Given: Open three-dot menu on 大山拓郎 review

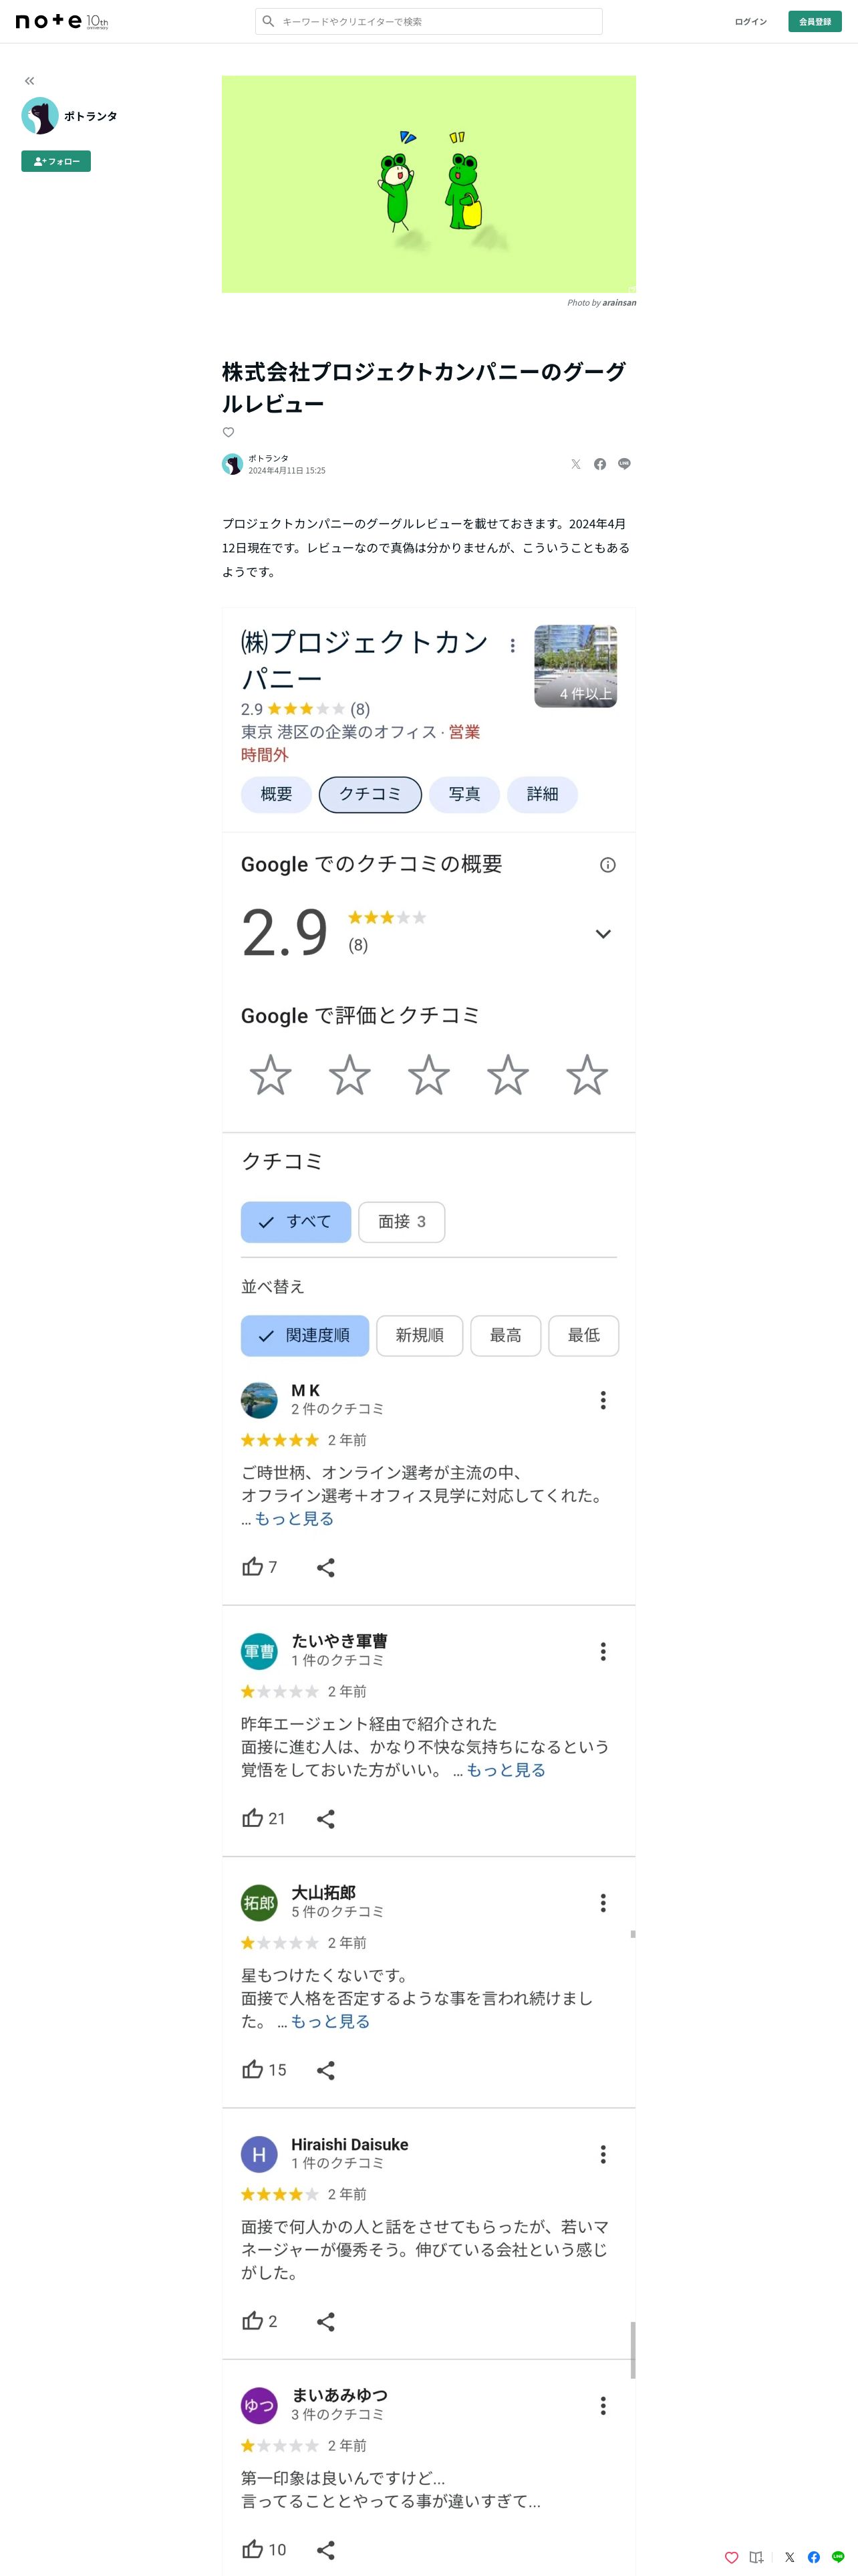Looking at the screenshot, I should (602, 1903).
